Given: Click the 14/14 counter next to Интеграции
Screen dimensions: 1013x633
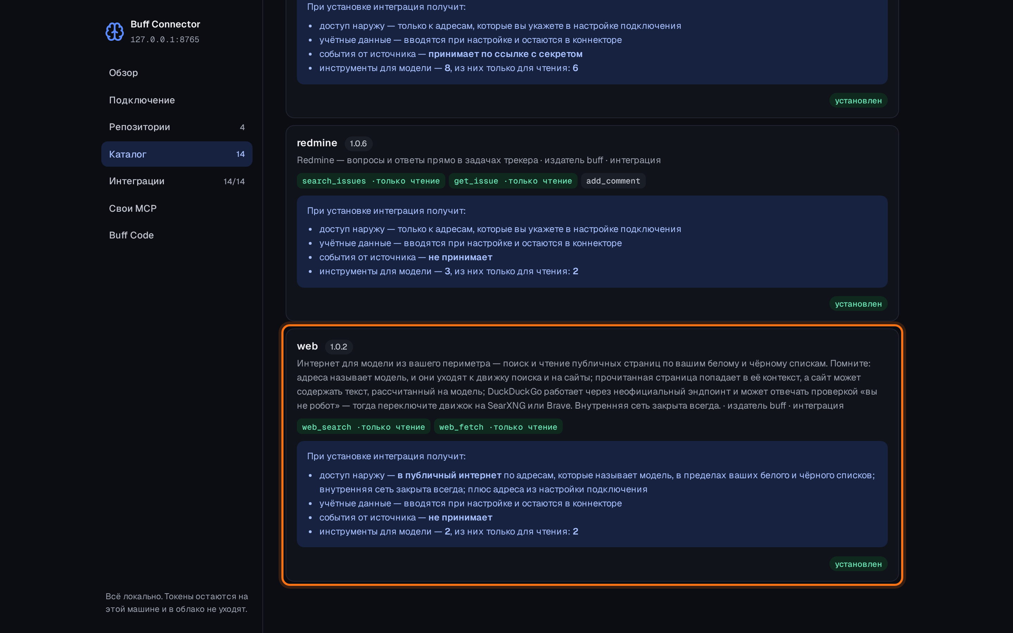Looking at the screenshot, I should 234,181.
